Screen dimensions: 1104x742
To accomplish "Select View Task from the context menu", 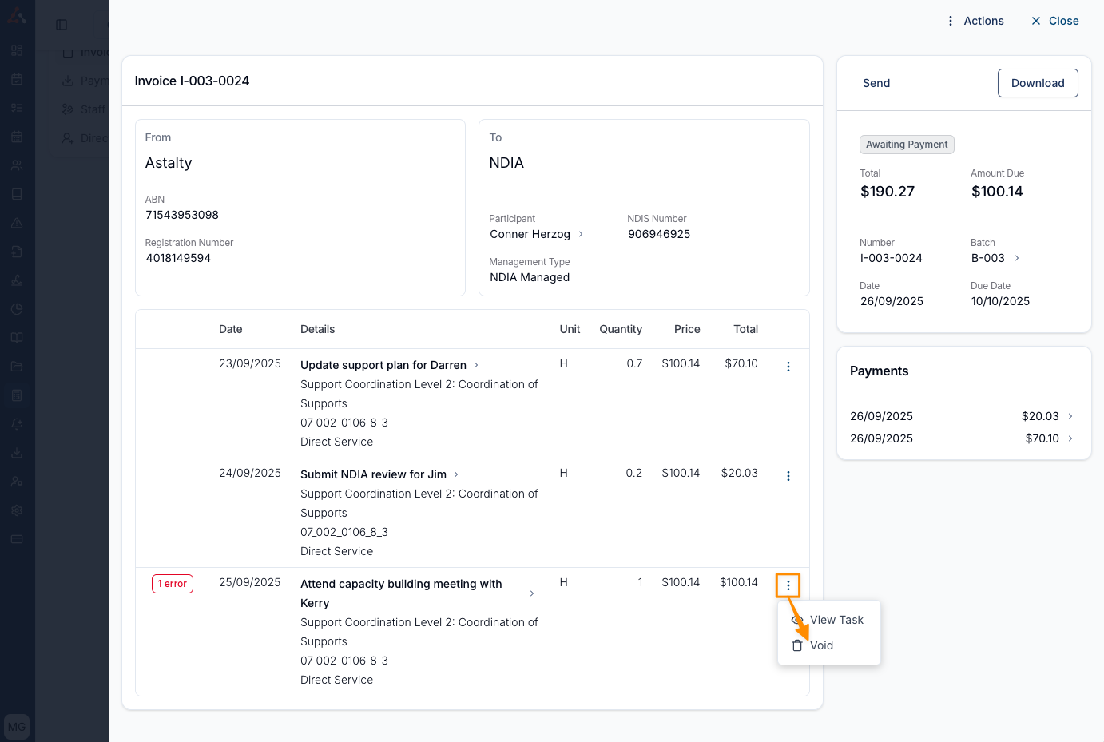I will click(x=836, y=620).
